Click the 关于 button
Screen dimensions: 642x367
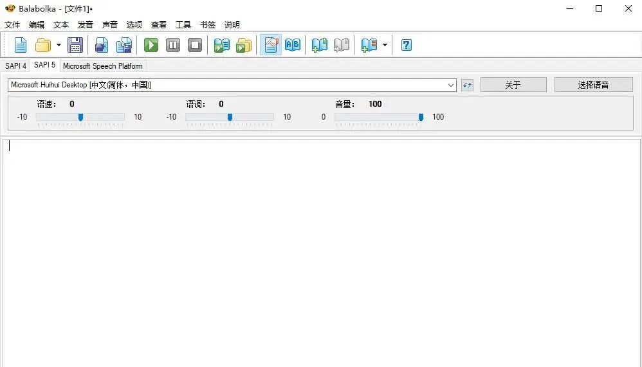tap(513, 85)
